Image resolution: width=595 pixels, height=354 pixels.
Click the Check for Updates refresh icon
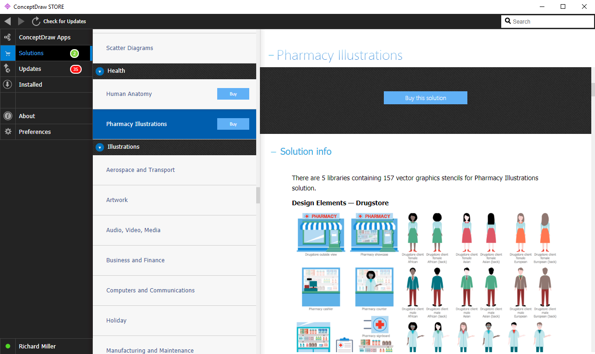click(x=36, y=21)
